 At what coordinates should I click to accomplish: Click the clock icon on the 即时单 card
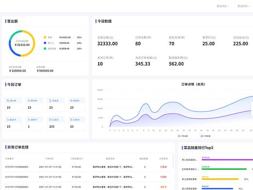point(29,101)
